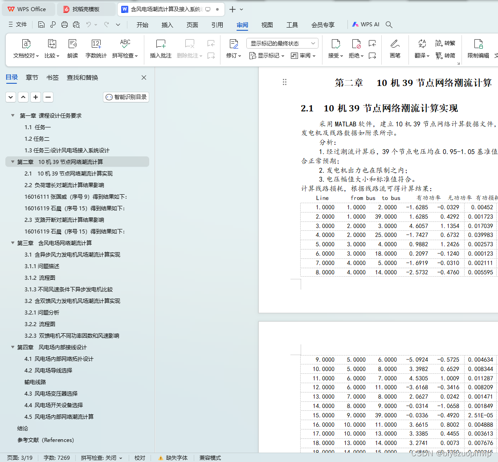The height and width of the screenshot is (462, 498).
Task: Add heading with plus button
Action: [x=36, y=97]
